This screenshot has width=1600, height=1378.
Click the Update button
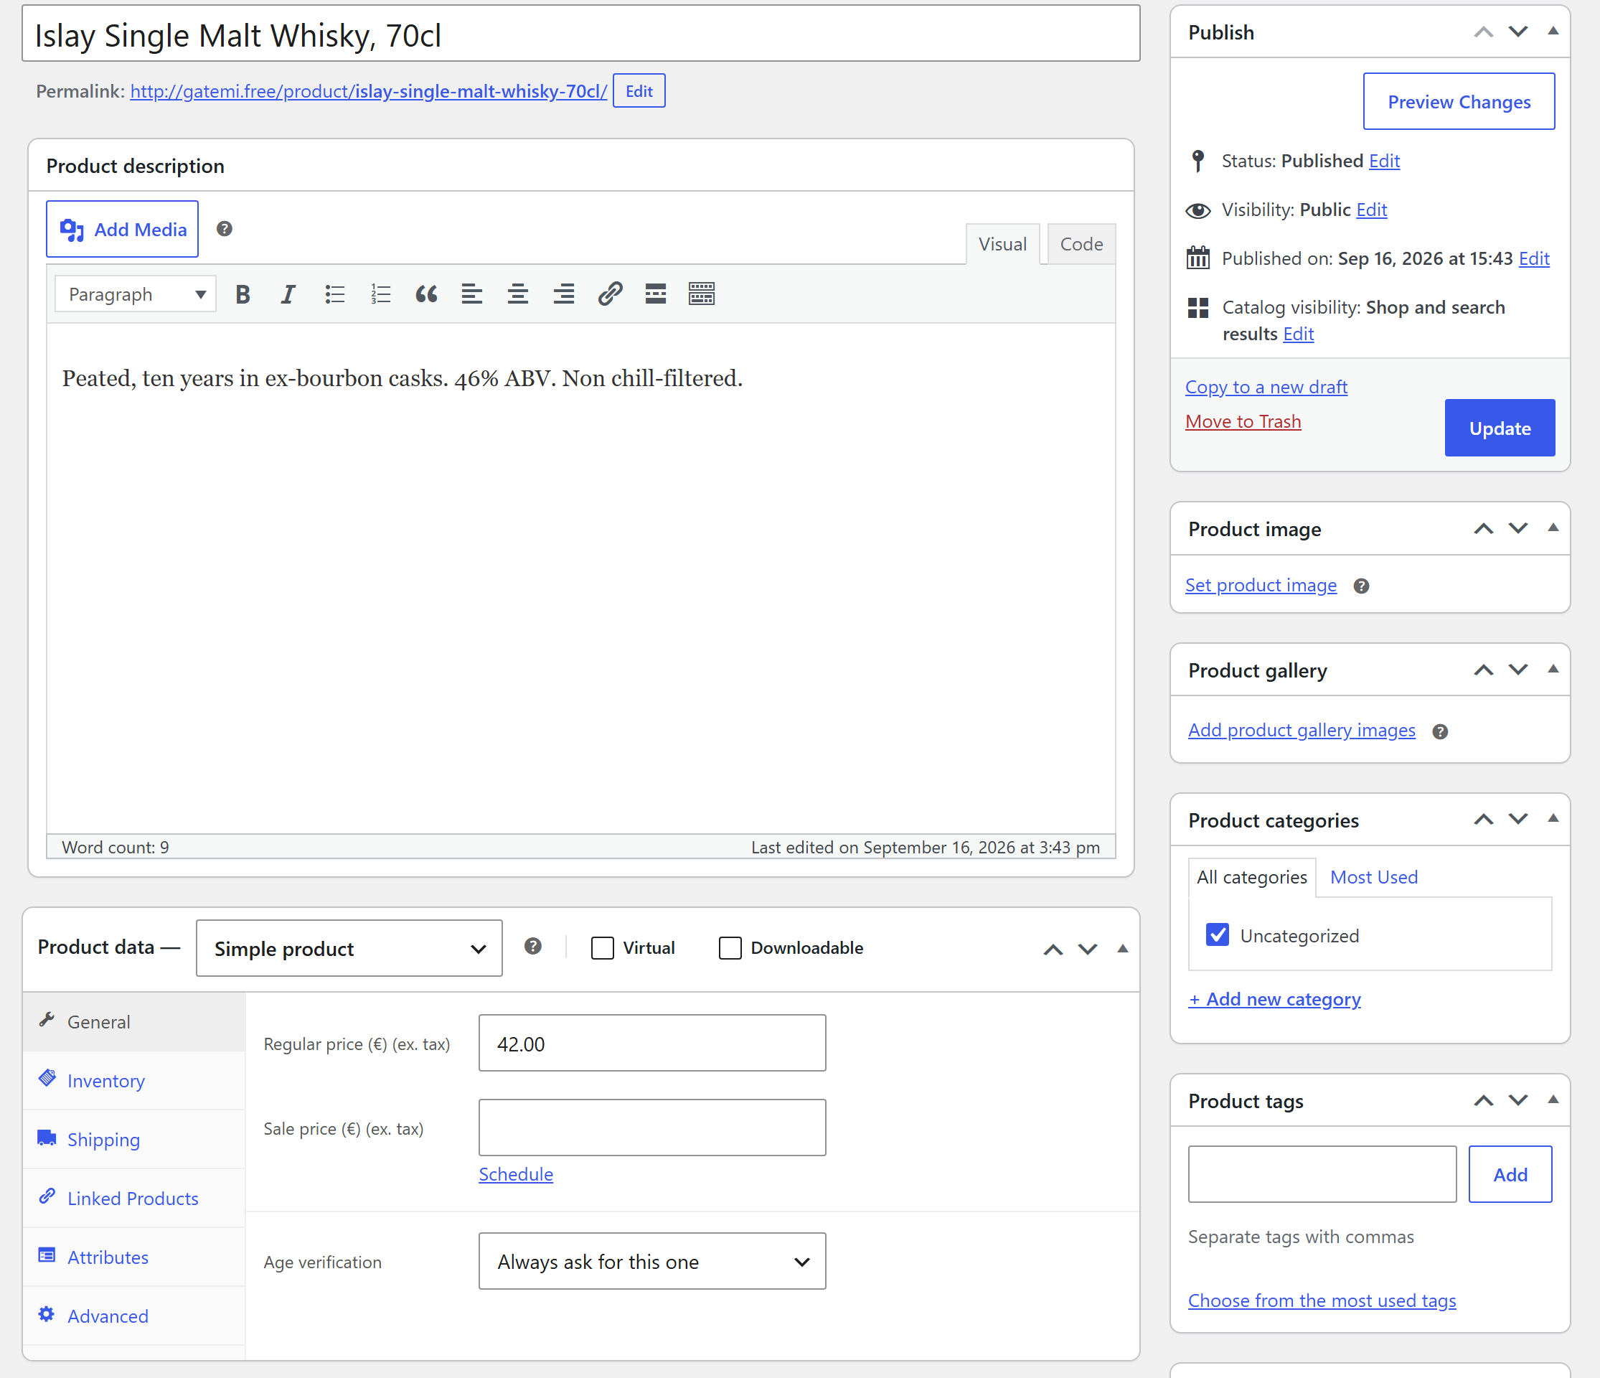(1500, 428)
